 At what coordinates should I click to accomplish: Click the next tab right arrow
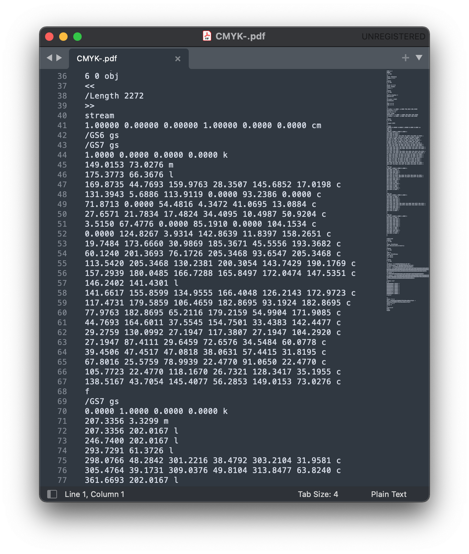click(x=59, y=58)
